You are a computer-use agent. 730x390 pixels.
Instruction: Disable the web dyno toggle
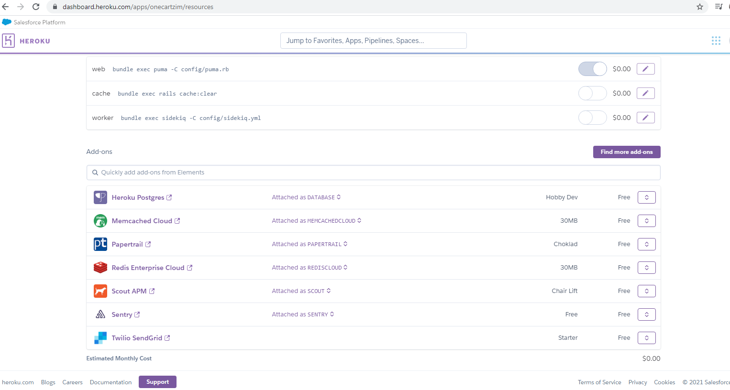click(x=592, y=68)
